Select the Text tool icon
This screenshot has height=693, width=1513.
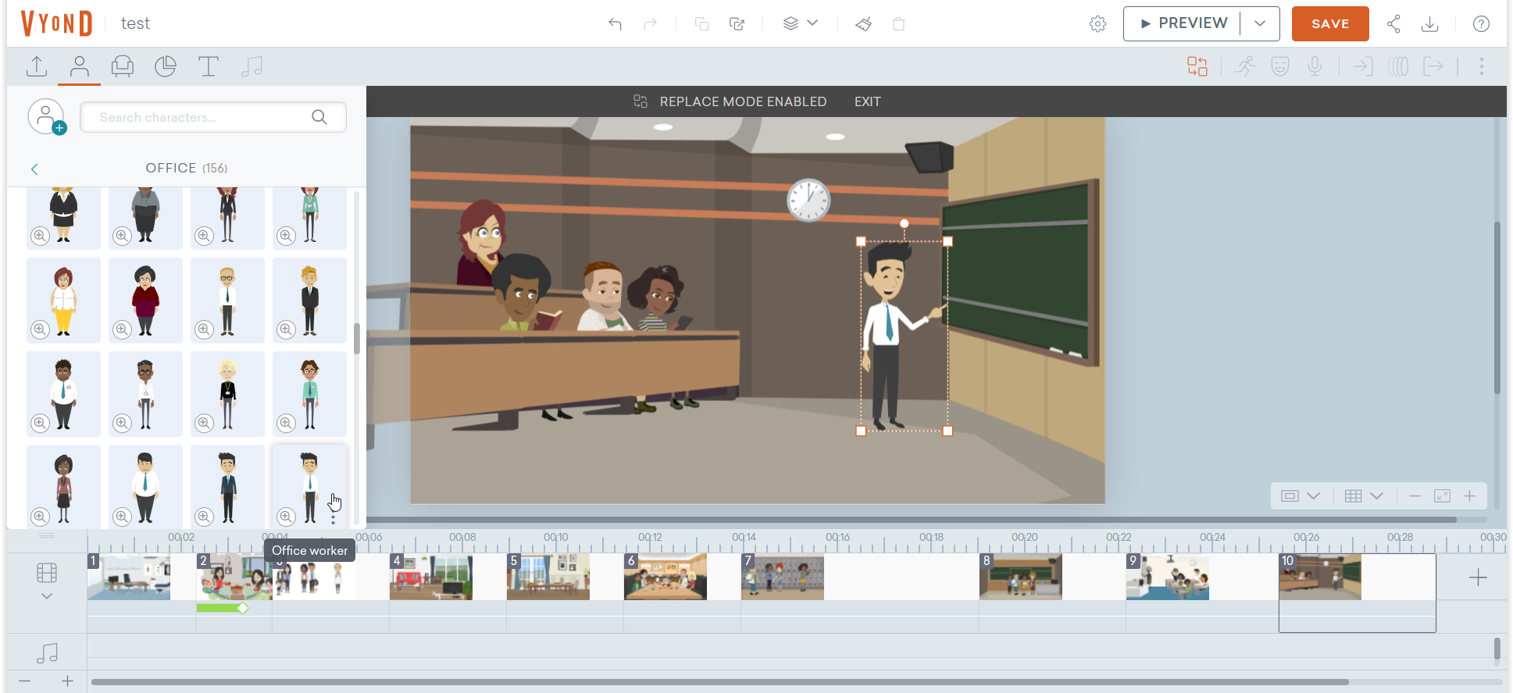pos(208,66)
